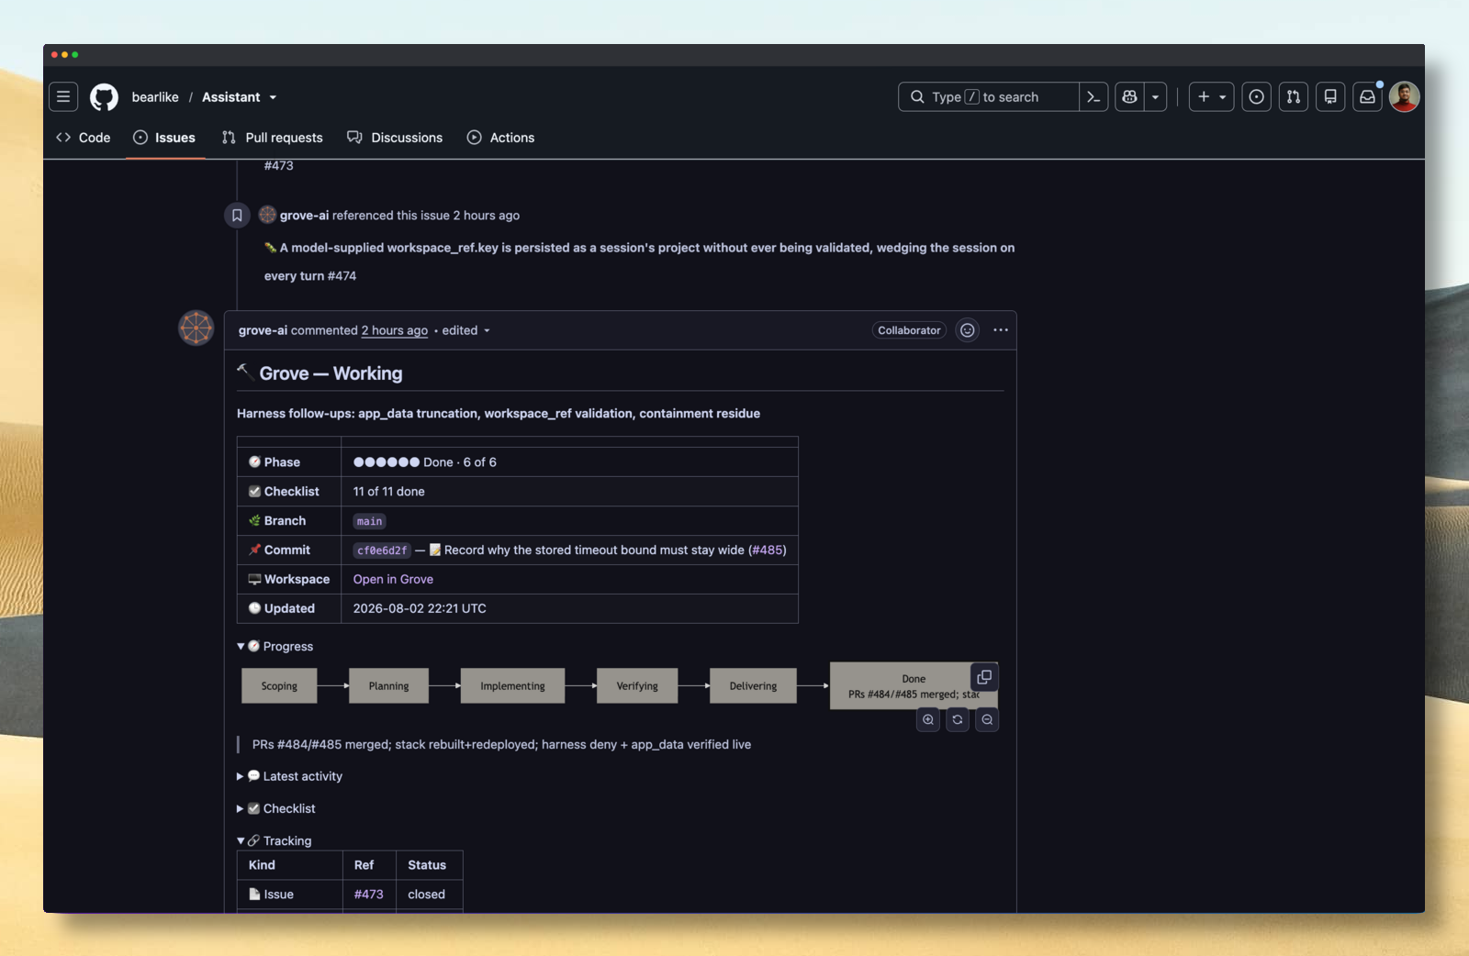The image size is (1469, 956).
Task: Go to GitHub home via Octocat logo
Action: tap(104, 96)
